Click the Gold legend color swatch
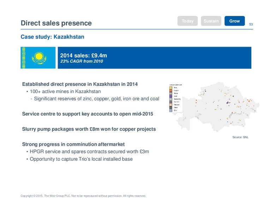The image size is (274, 212). 171,88
